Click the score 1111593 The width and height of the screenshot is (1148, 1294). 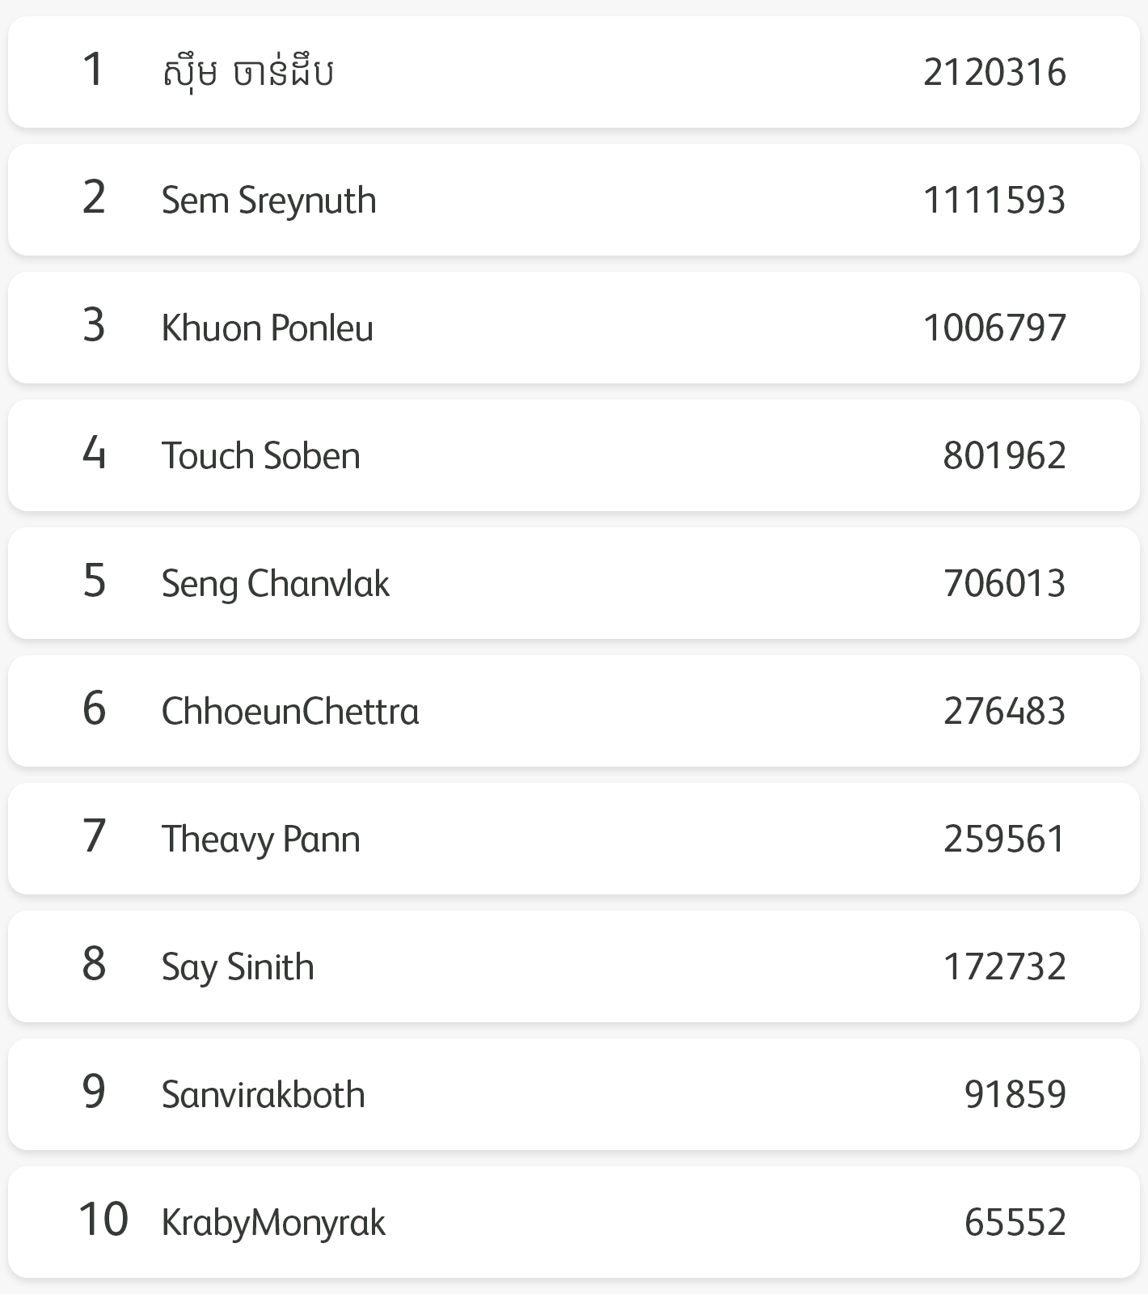[994, 201]
